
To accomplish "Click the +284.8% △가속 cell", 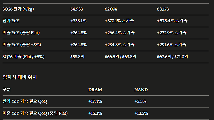I will click(x=120, y=45).
